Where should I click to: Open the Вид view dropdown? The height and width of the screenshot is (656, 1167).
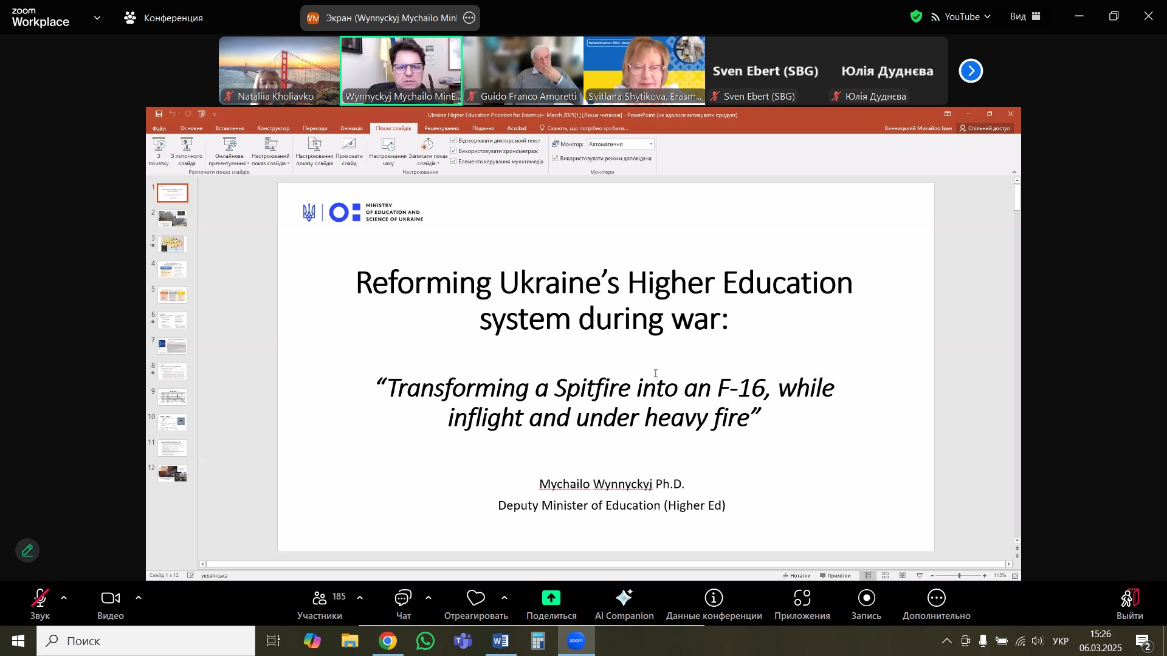[x=1025, y=17]
